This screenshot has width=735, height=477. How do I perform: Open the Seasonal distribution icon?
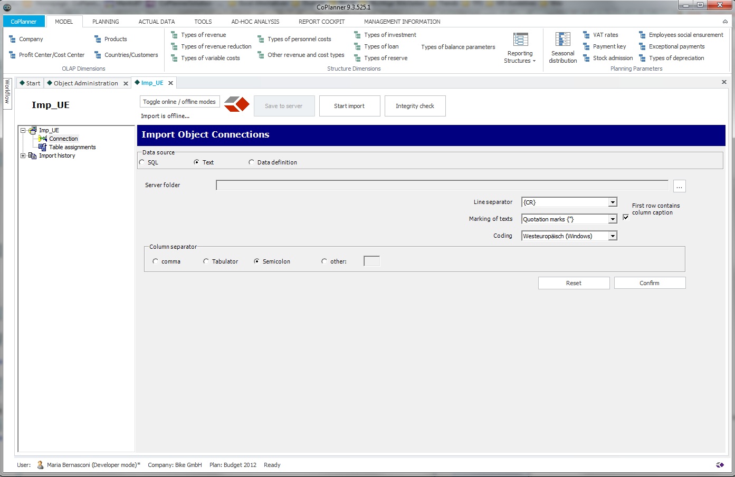click(x=562, y=40)
